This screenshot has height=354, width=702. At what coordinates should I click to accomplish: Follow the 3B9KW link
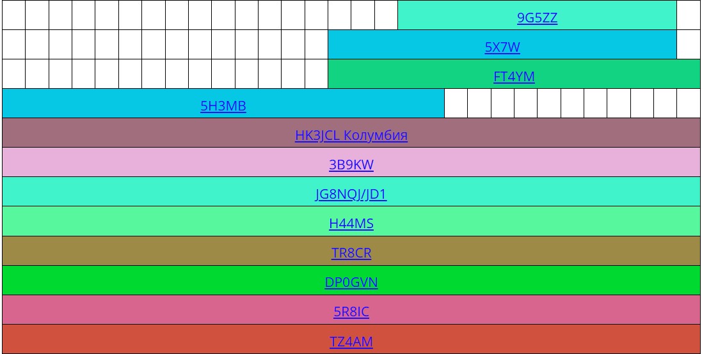pyautogui.click(x=351, y=165)
